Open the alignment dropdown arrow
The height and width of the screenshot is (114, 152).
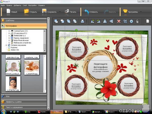[x=87, y=21]
